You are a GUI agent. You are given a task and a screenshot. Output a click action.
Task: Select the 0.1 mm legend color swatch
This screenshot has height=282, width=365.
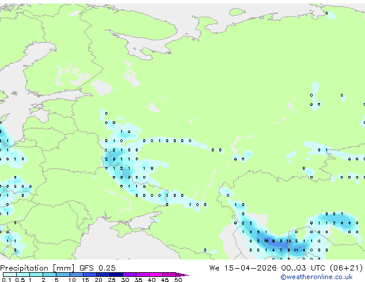10,275
